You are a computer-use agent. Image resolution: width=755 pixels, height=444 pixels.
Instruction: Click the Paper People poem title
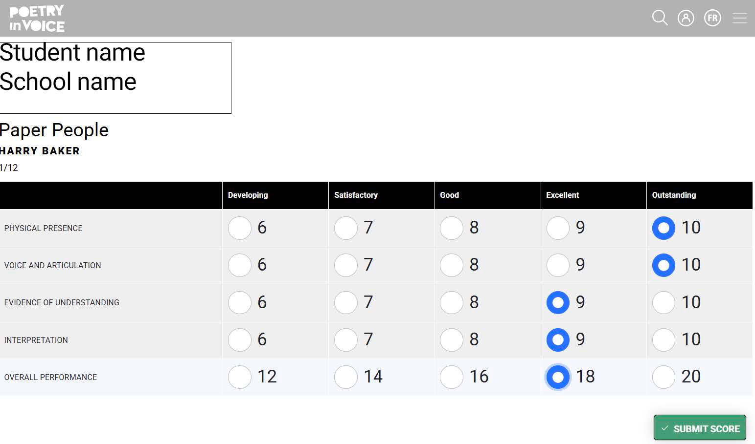[54, 130]
